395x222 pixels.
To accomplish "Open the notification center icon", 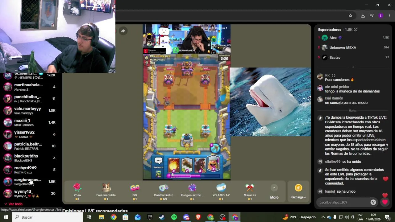I will (387, 217).
